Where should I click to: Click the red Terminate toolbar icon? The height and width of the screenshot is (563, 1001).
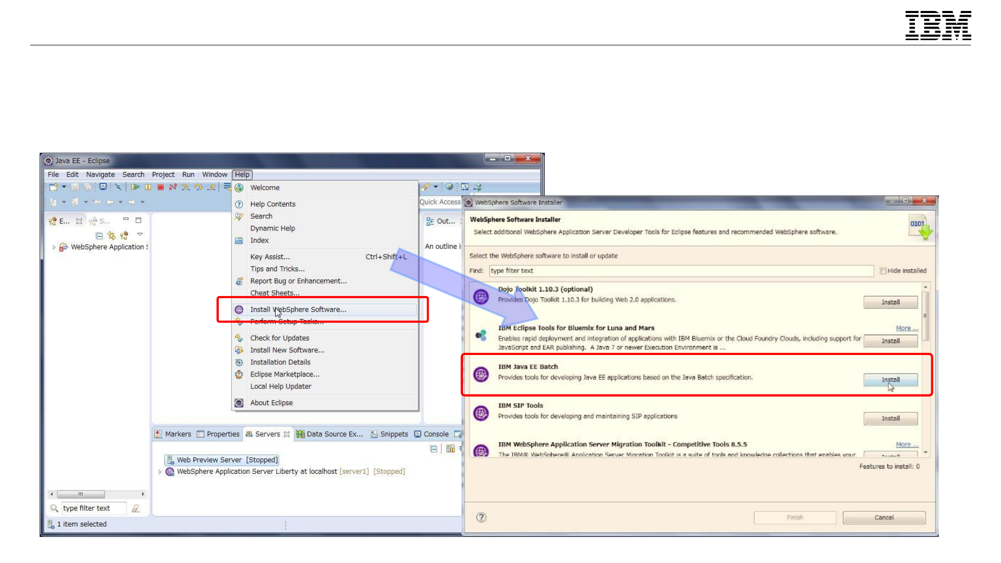[x=161, y=187]
